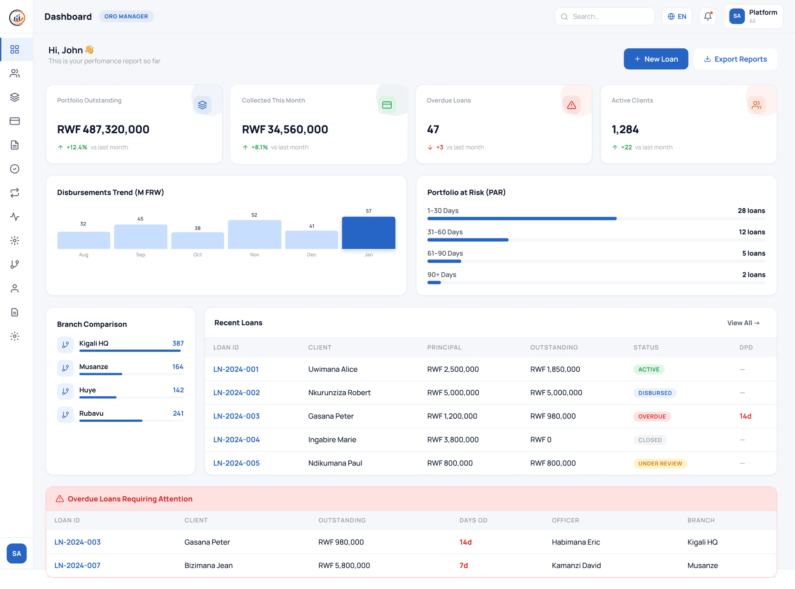Click the branches git-branch sidebar icon

(15, 264)
